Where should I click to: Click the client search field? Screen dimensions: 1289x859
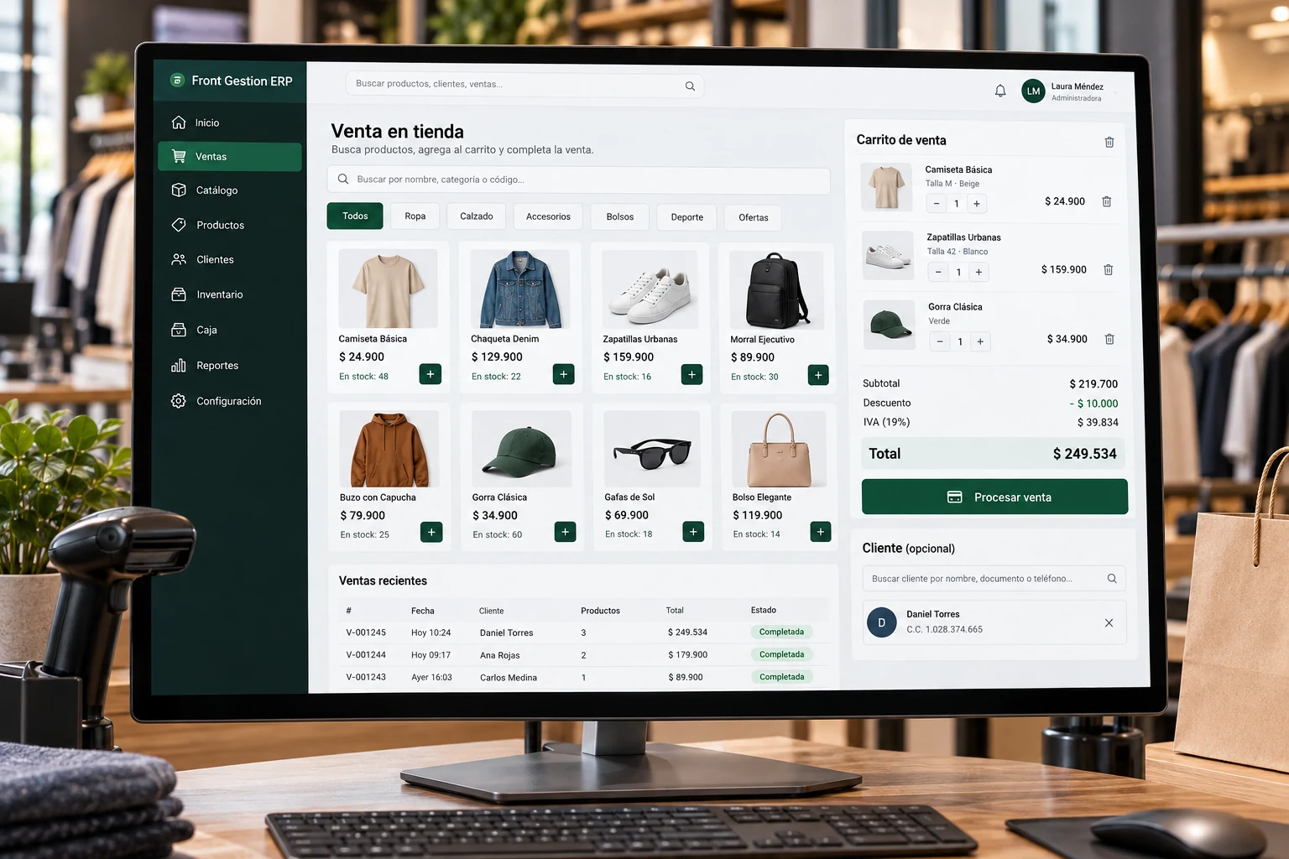click(994, 579)
